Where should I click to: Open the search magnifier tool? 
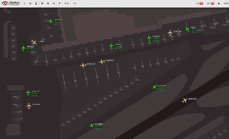54,3
